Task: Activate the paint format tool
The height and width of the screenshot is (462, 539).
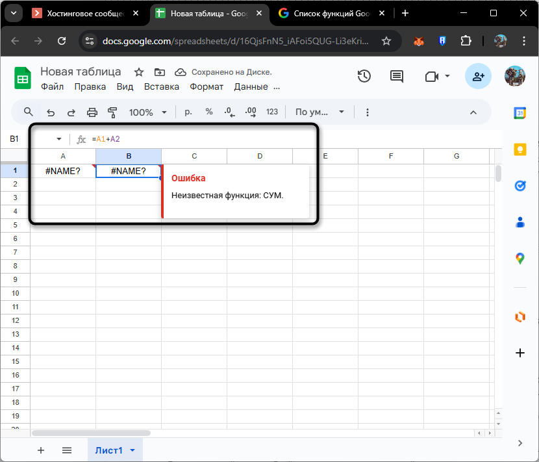Action: (x=112, y=112)
